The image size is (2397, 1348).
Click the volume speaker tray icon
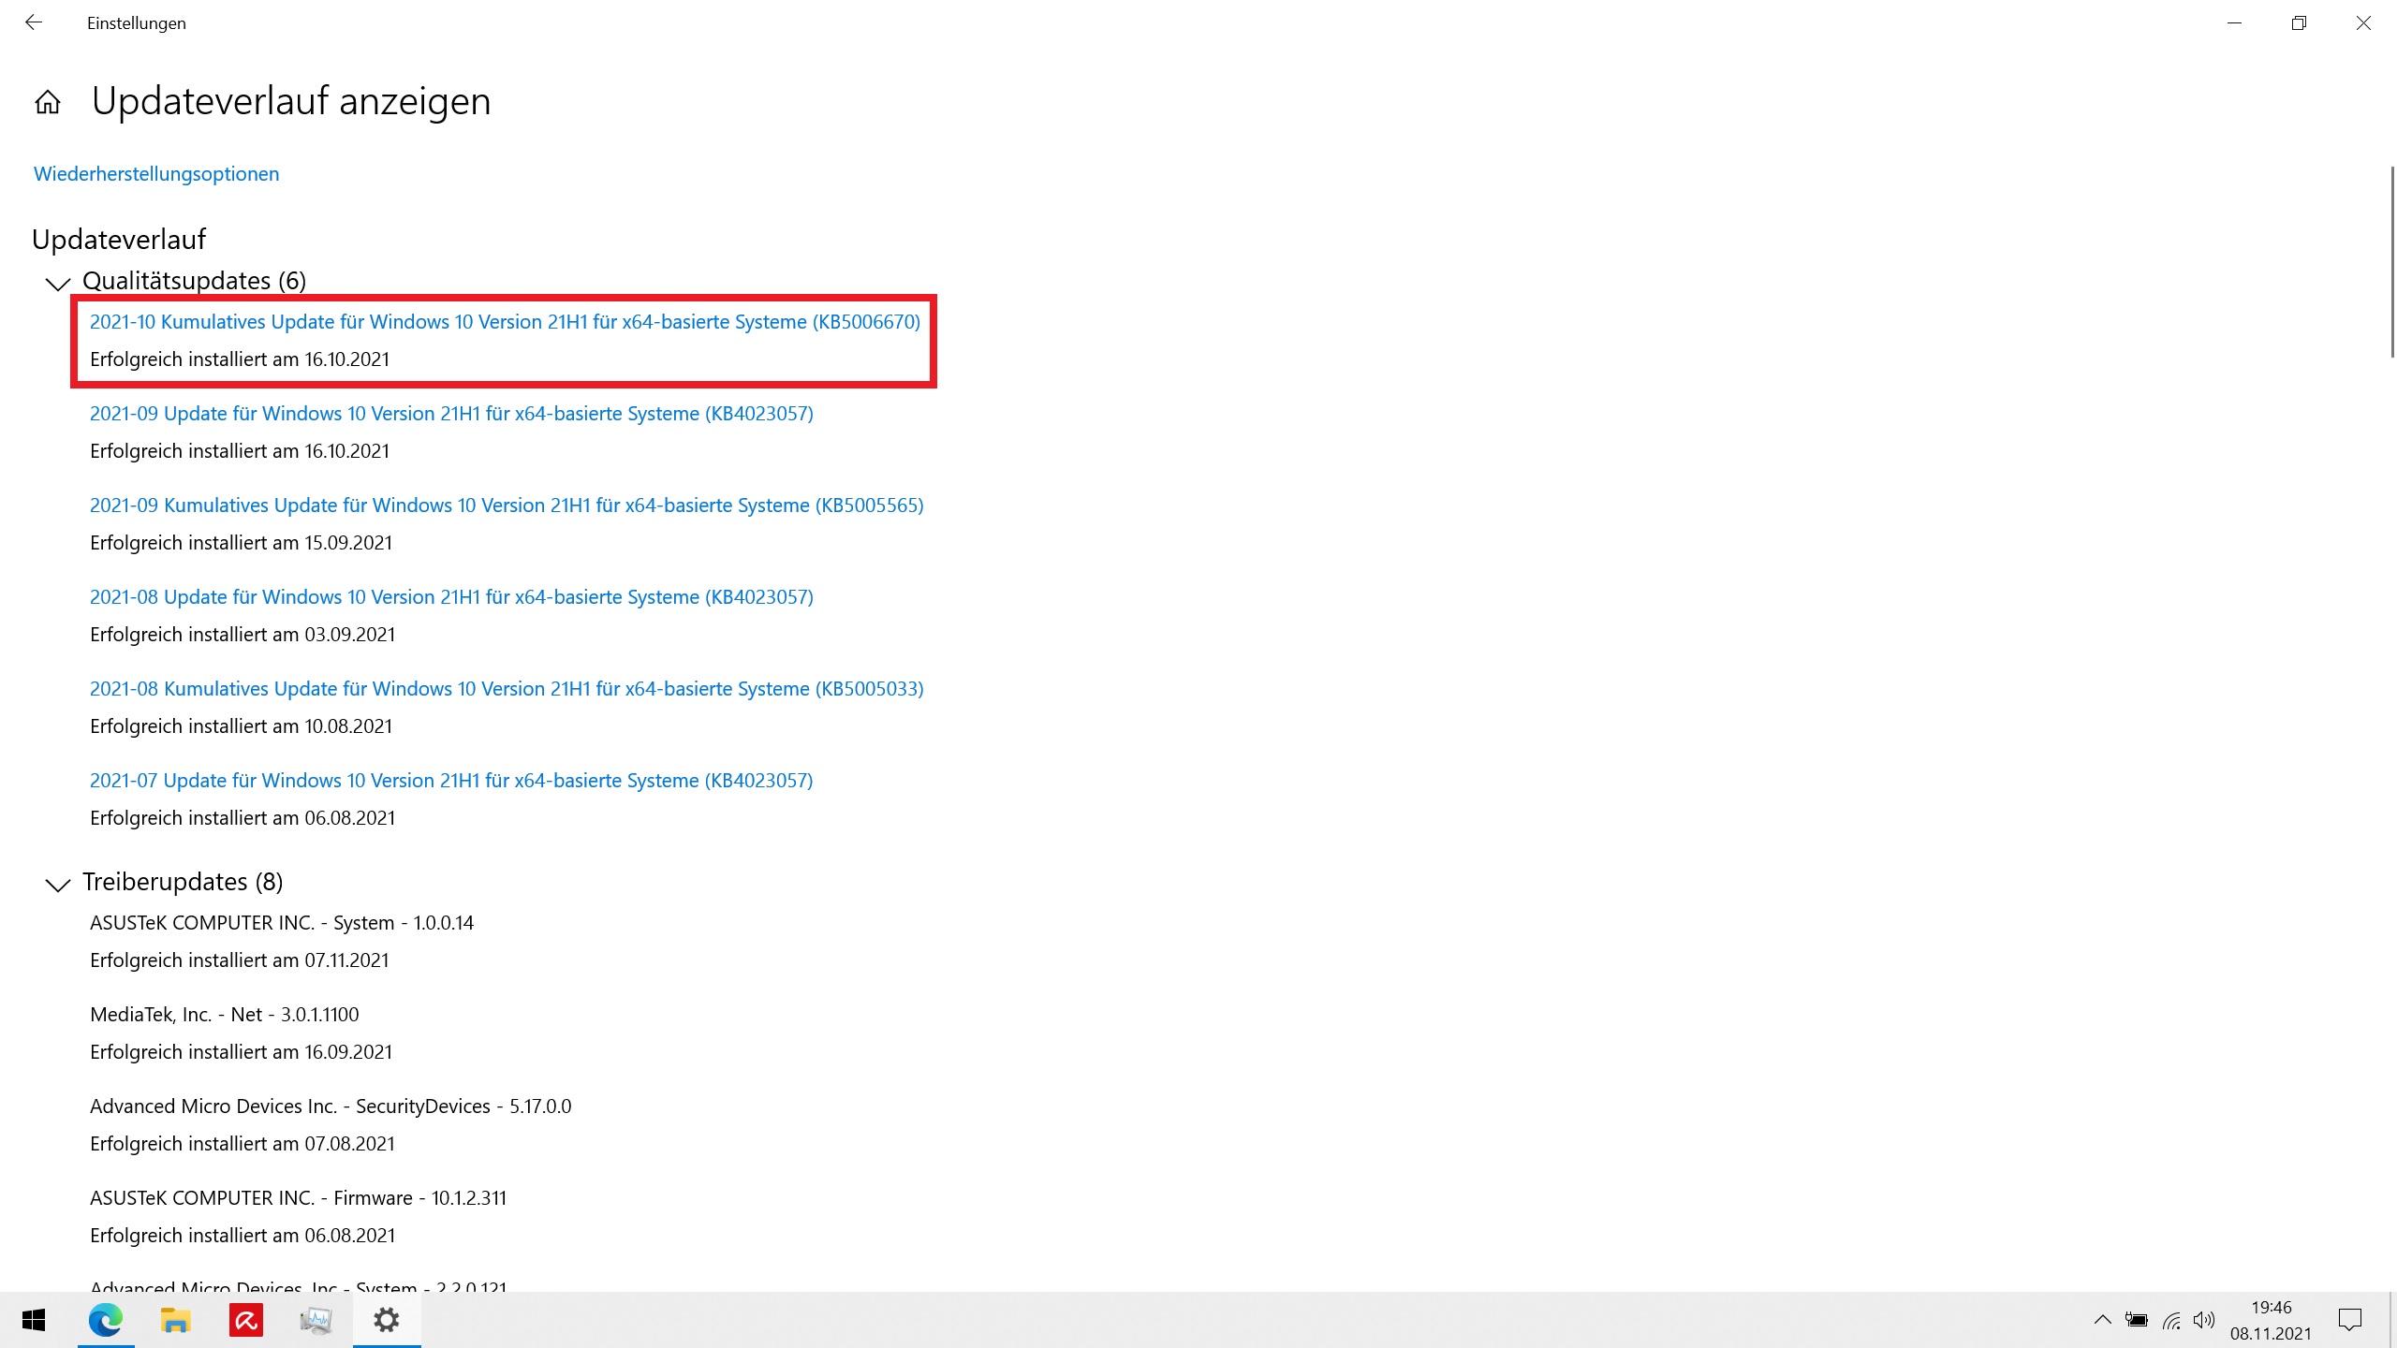coord(2204,1320)
